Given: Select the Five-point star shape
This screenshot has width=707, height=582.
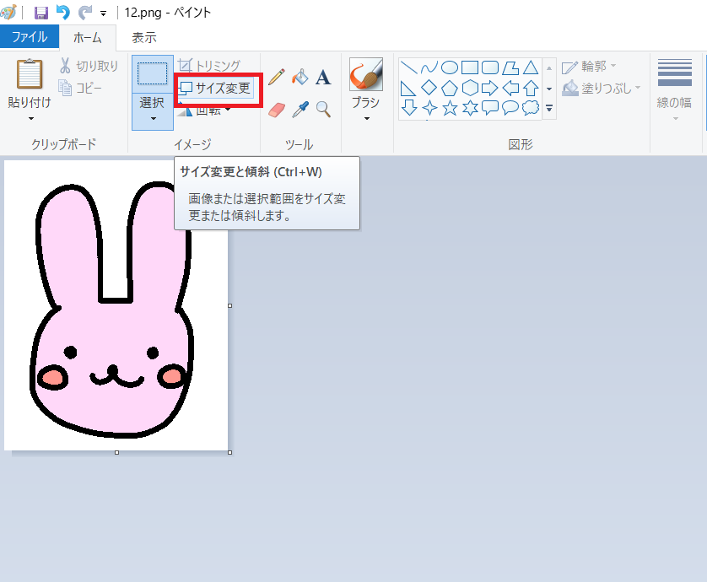Looking at the screenshot, I should (449, 108).
